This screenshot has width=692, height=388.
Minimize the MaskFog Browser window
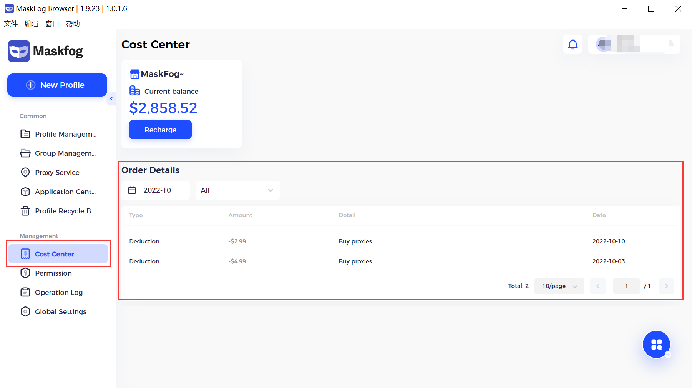coord(625,8)
